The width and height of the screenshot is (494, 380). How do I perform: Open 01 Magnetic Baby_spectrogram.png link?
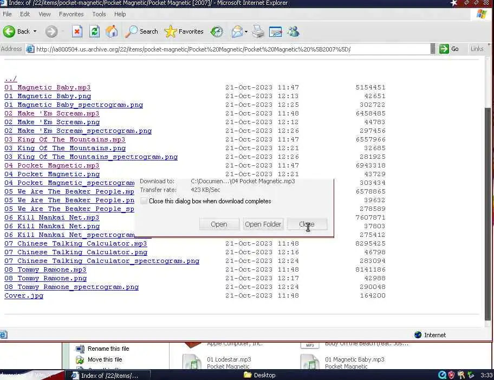(74, 105)
